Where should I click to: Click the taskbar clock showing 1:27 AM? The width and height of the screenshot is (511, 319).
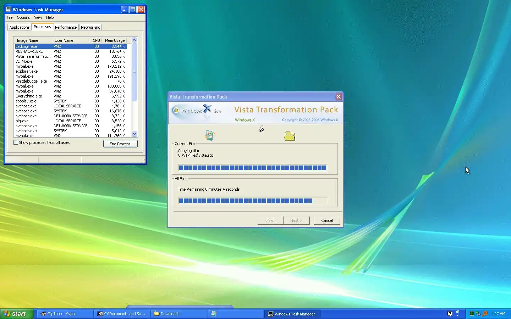[498, 314]
